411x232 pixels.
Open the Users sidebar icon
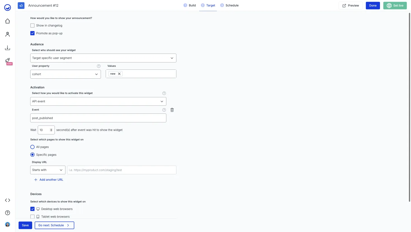(x=7, y=34)
